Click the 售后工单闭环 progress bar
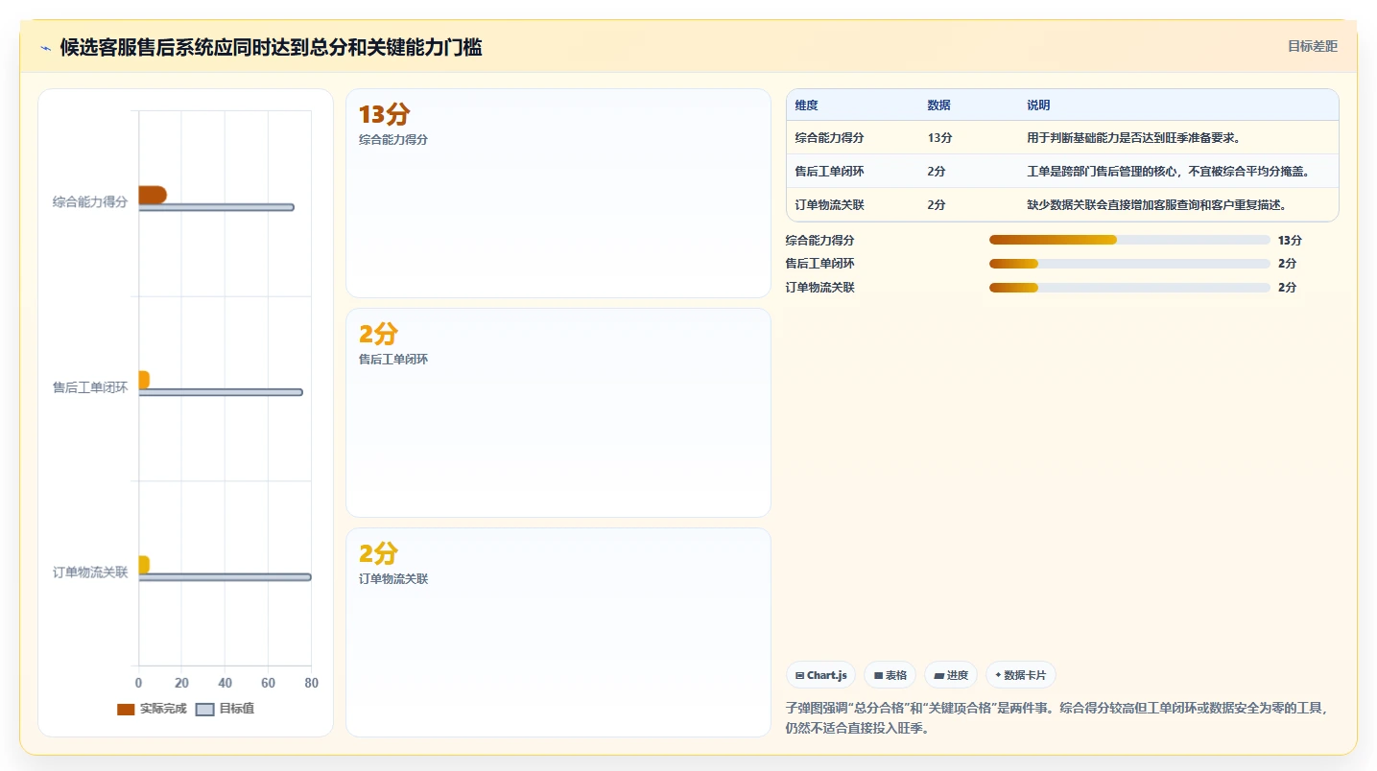The image size is (1377, 771). tap(1129, 264)
